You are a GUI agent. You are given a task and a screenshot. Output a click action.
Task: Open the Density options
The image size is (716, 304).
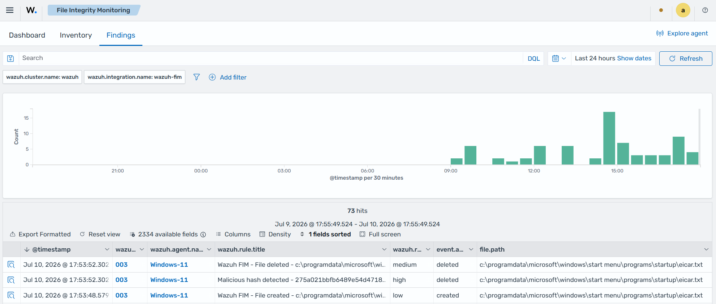click(x=275, y=234)
